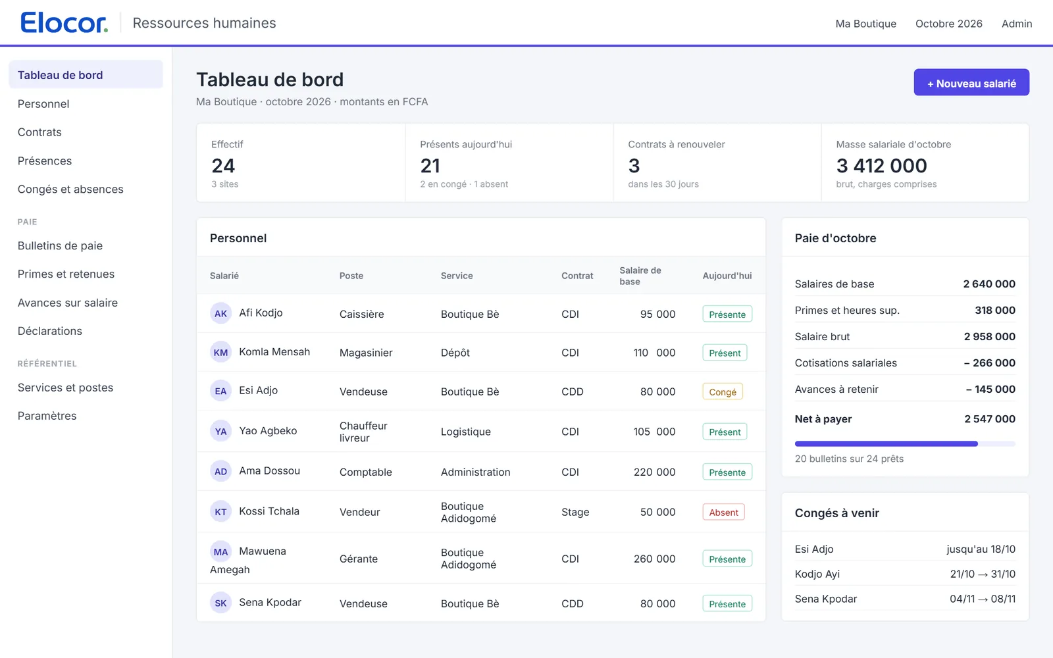Click the Effectif card value 24

coord(223,165)
